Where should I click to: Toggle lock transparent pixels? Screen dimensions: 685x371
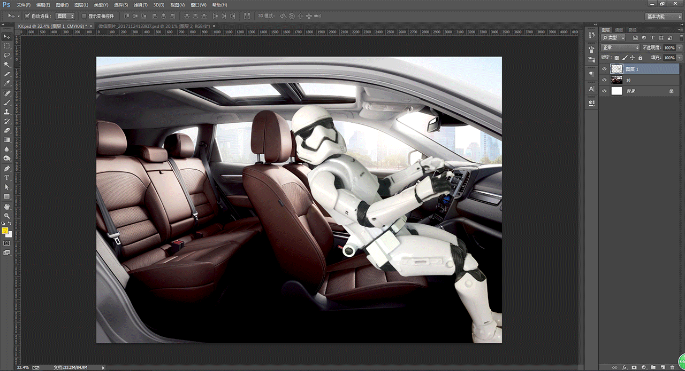tap(616, 57)
